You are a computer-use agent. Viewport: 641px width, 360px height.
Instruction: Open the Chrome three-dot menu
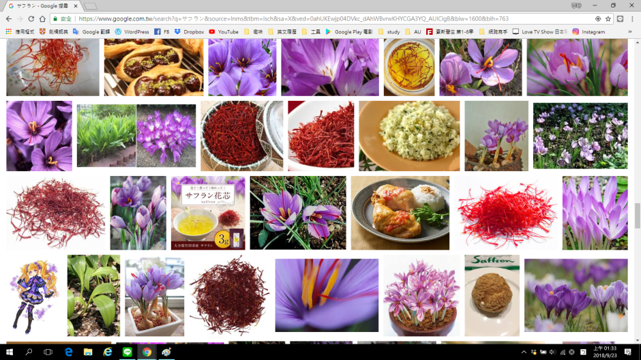click(x=632, y=19)
